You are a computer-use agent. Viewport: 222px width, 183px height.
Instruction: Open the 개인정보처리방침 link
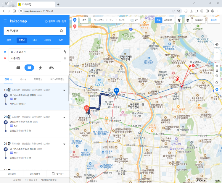click(x=49, y=180)
